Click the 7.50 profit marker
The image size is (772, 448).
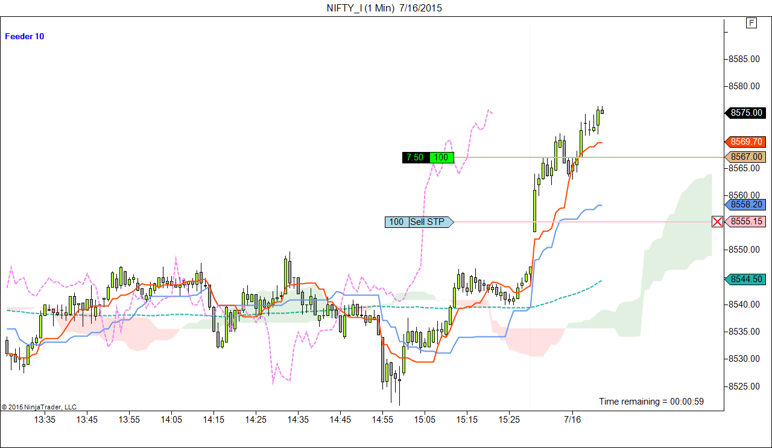coord(416,157)
